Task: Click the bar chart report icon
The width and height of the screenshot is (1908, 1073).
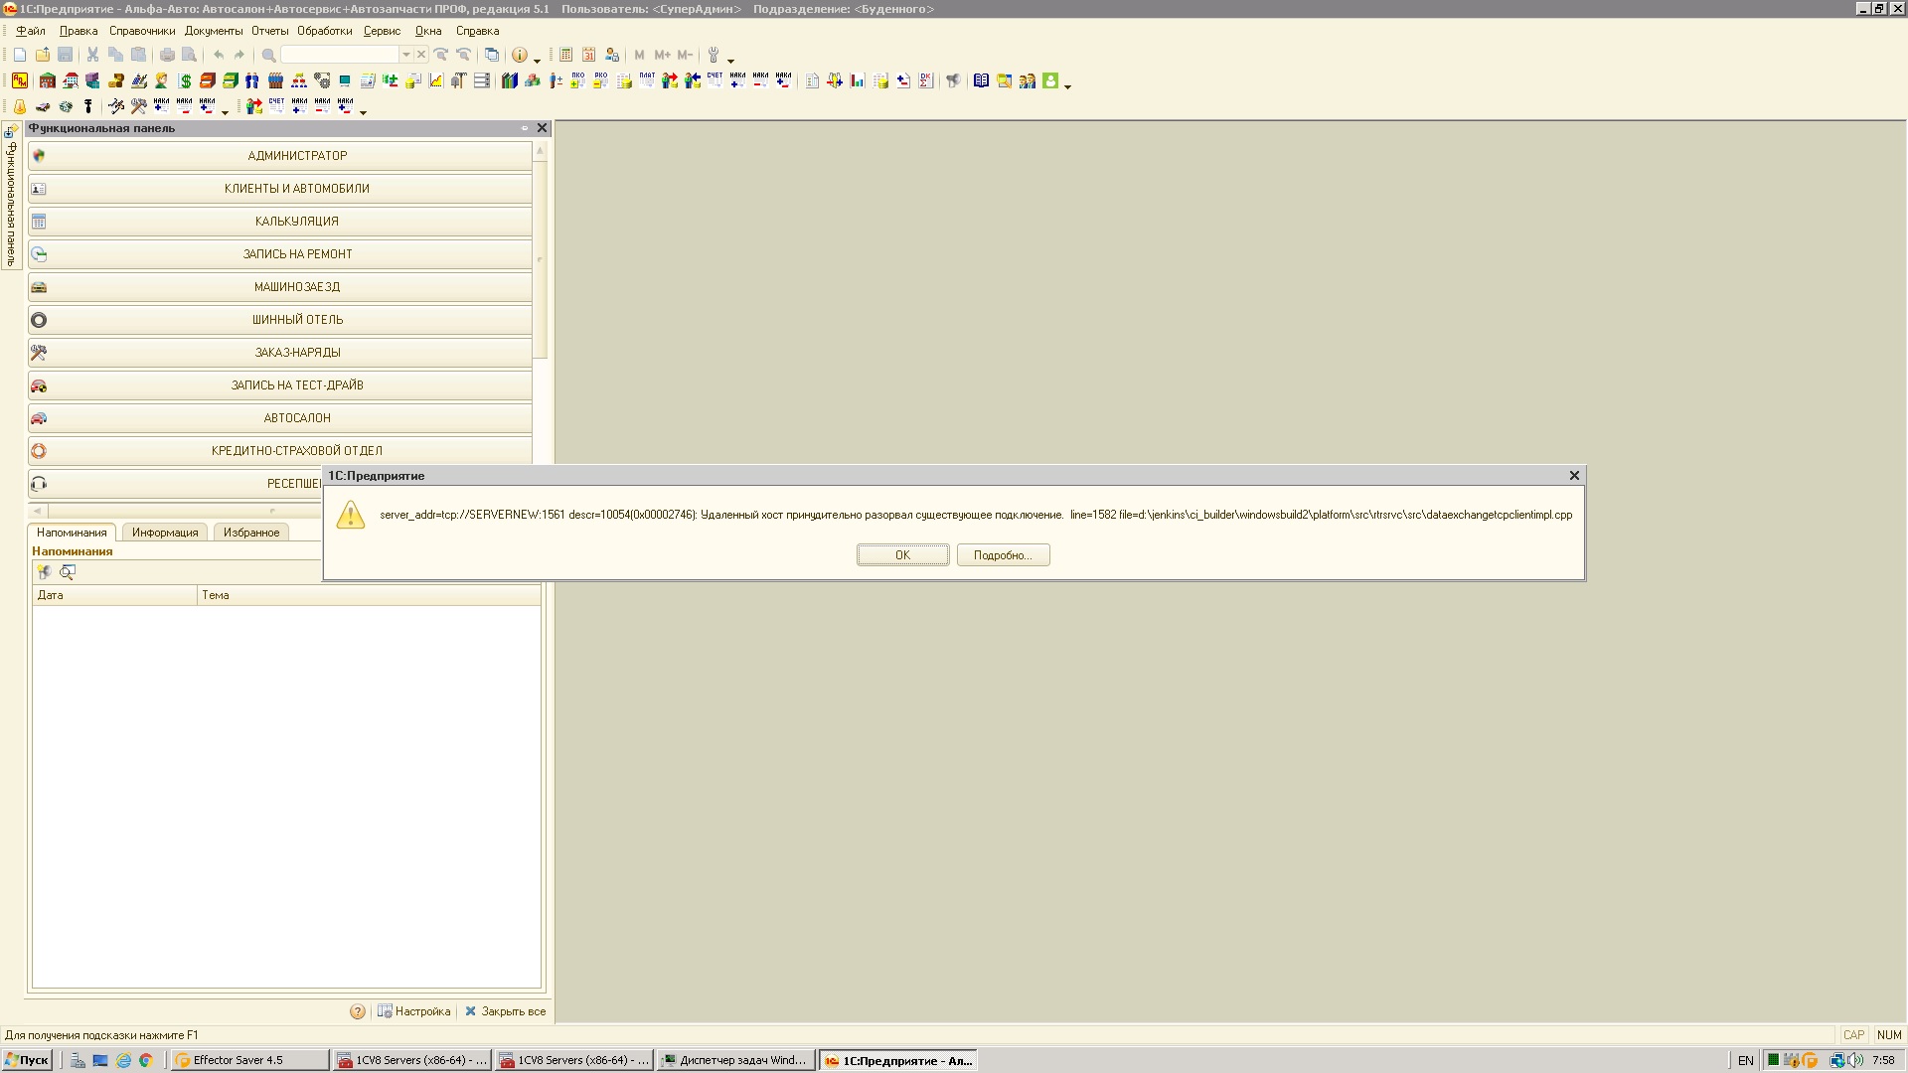Action: tap(858, 80)
